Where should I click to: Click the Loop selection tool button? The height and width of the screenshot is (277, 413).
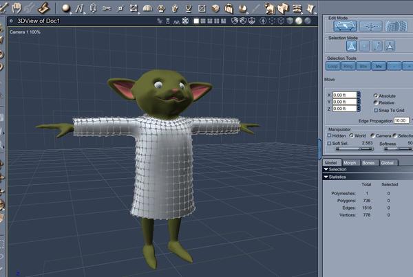pos(333,66)
